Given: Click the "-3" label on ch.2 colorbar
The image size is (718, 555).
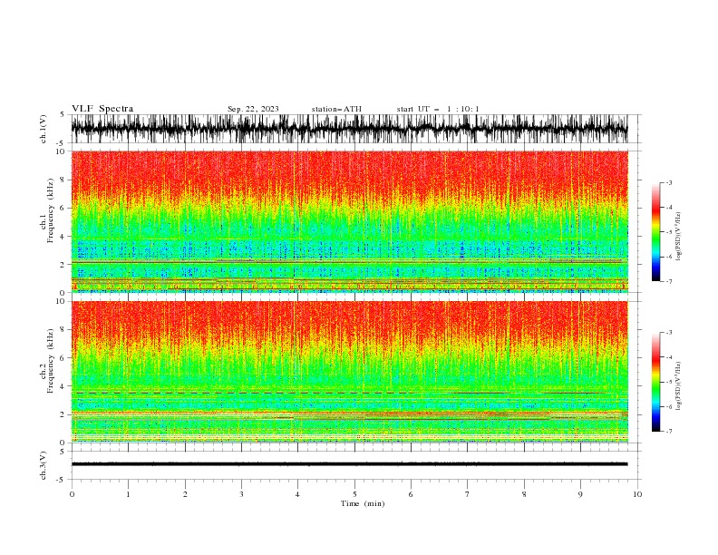Looking at the screenshot, I should tap(669, 333).
